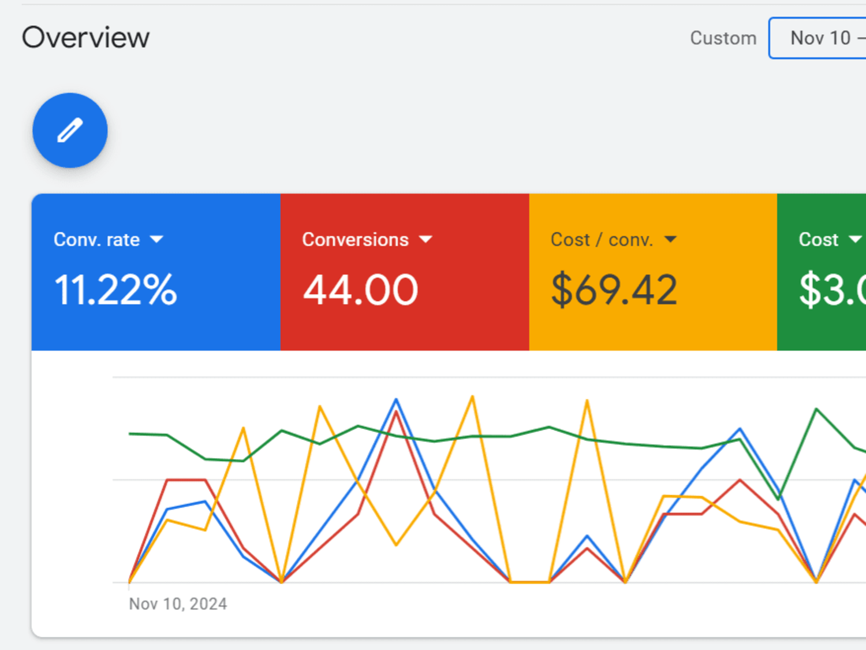Click the Overview page heading
Screen dimensions: 866x650
coord(85,38)
